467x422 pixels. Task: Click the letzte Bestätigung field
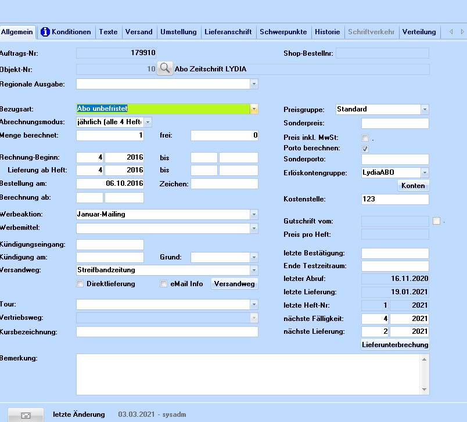395,253
